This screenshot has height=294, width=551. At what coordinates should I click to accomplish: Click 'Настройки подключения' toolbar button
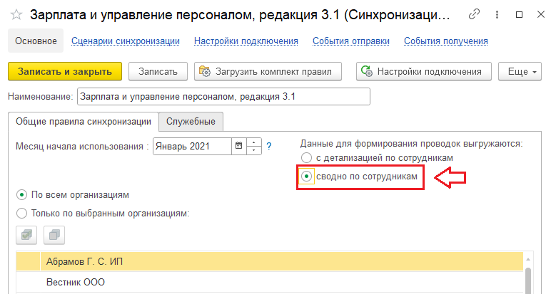point(424,71)
